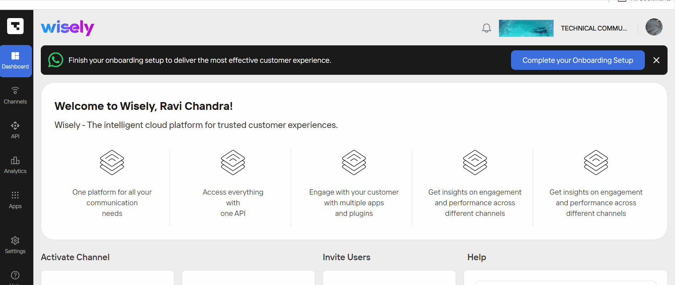675x285 pixels.
Task: Open the notifications bell
Action: 487,28
